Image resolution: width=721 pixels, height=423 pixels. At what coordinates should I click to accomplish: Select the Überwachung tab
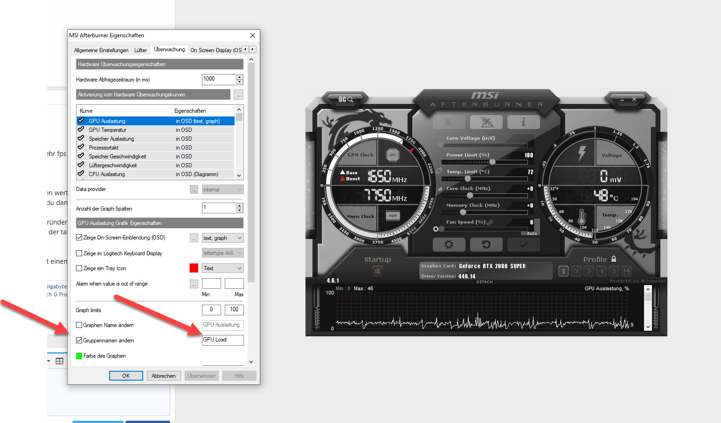(169, 49)
